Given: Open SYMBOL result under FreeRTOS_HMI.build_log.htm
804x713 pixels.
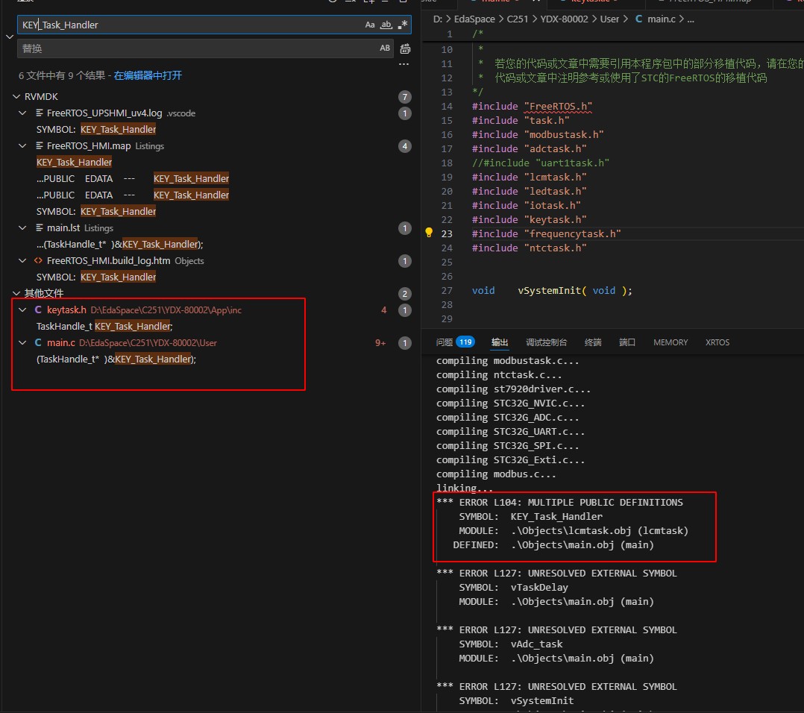Looking at the screenshot, I should pyautogui.click(x=96, y=277).
